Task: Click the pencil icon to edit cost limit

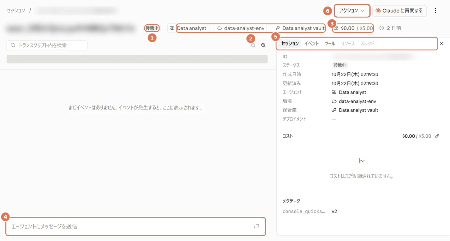Action: pos(437,136)
